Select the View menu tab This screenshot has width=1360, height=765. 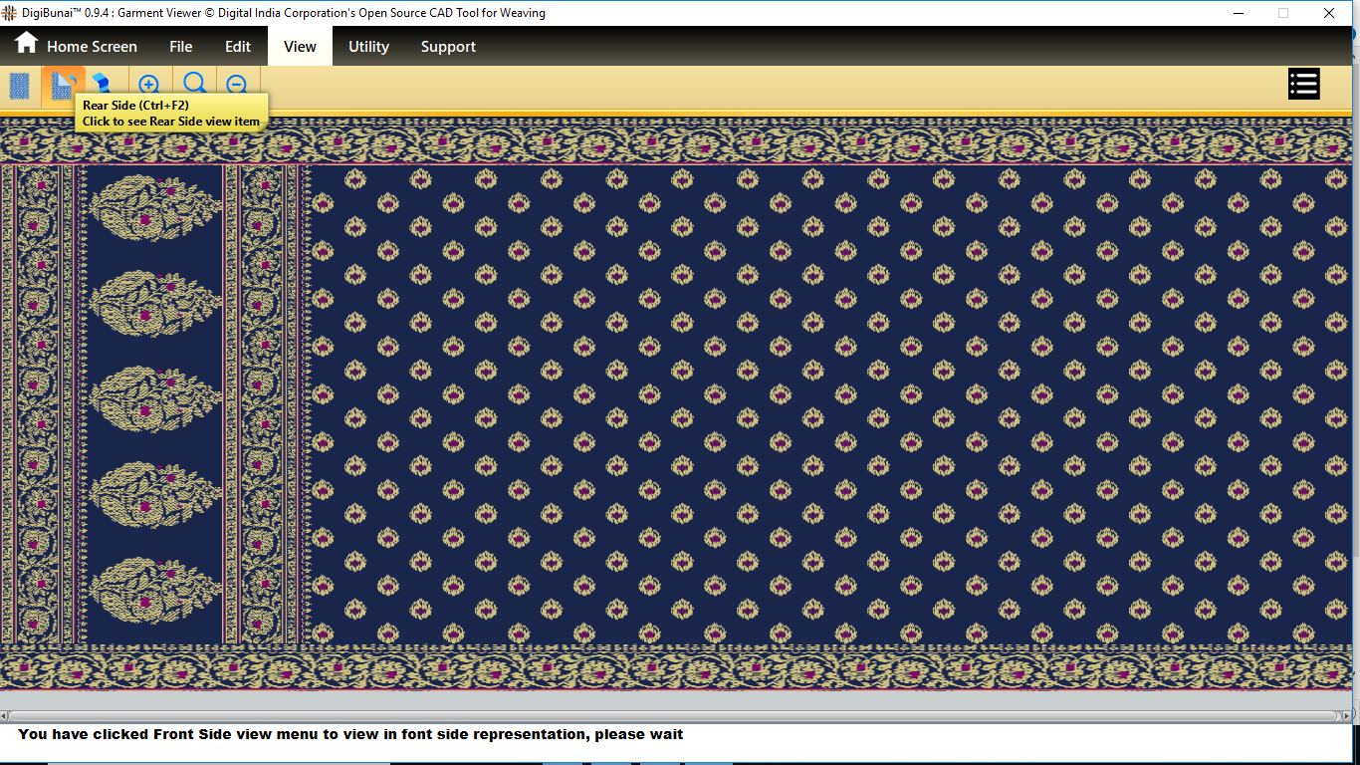pyautogui.click(x=300, y=47)
